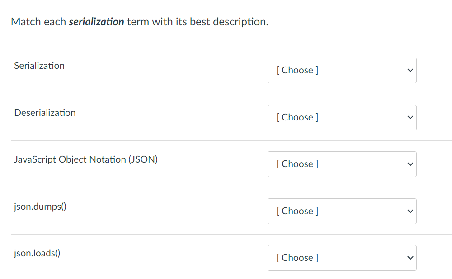Screen dimensions: 452x279
Task: Open the json.loads() answer dropdown
Action: [342, 258]
